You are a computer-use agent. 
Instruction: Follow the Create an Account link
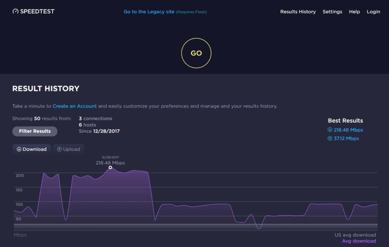[74, 106]
